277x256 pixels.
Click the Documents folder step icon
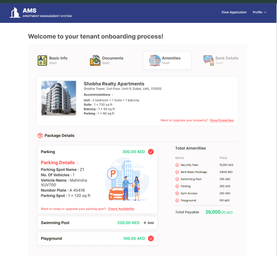point(95,60)
